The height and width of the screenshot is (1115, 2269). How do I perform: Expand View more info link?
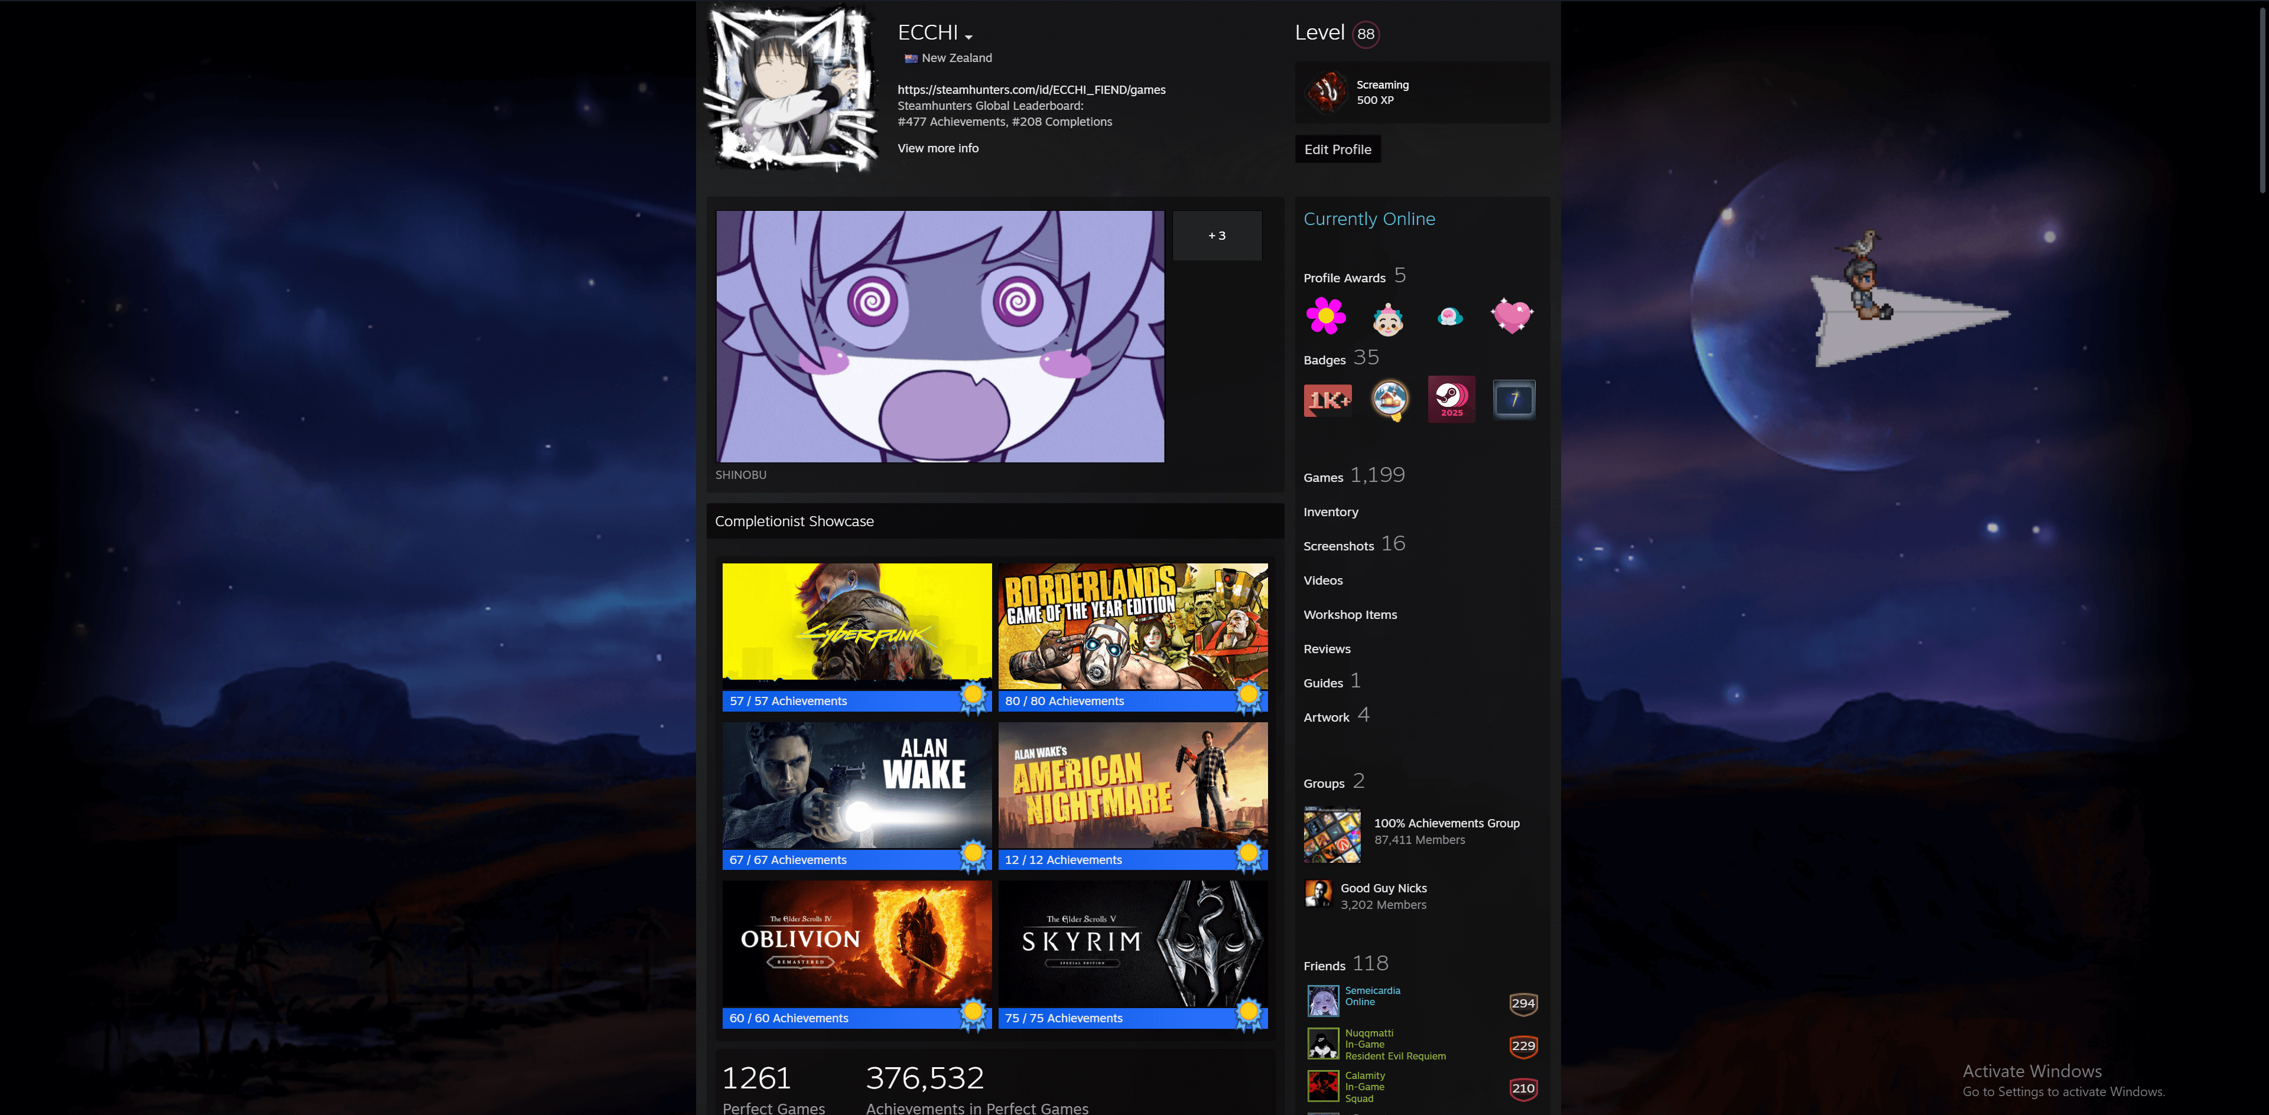point(937,149)
